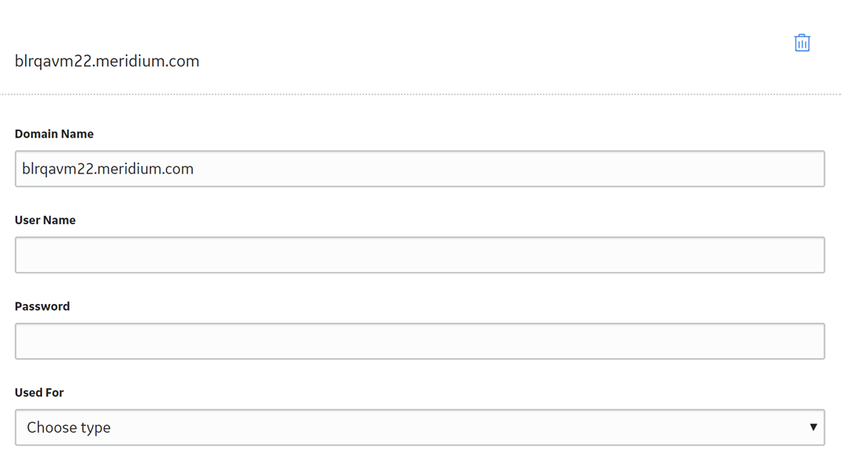Focus the Domain Name input field
Viewport: 842px width, 475px height.
tap(420, 169)
